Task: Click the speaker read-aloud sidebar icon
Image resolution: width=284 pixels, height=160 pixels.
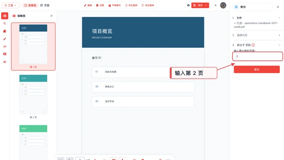Action: coord(5,62)
